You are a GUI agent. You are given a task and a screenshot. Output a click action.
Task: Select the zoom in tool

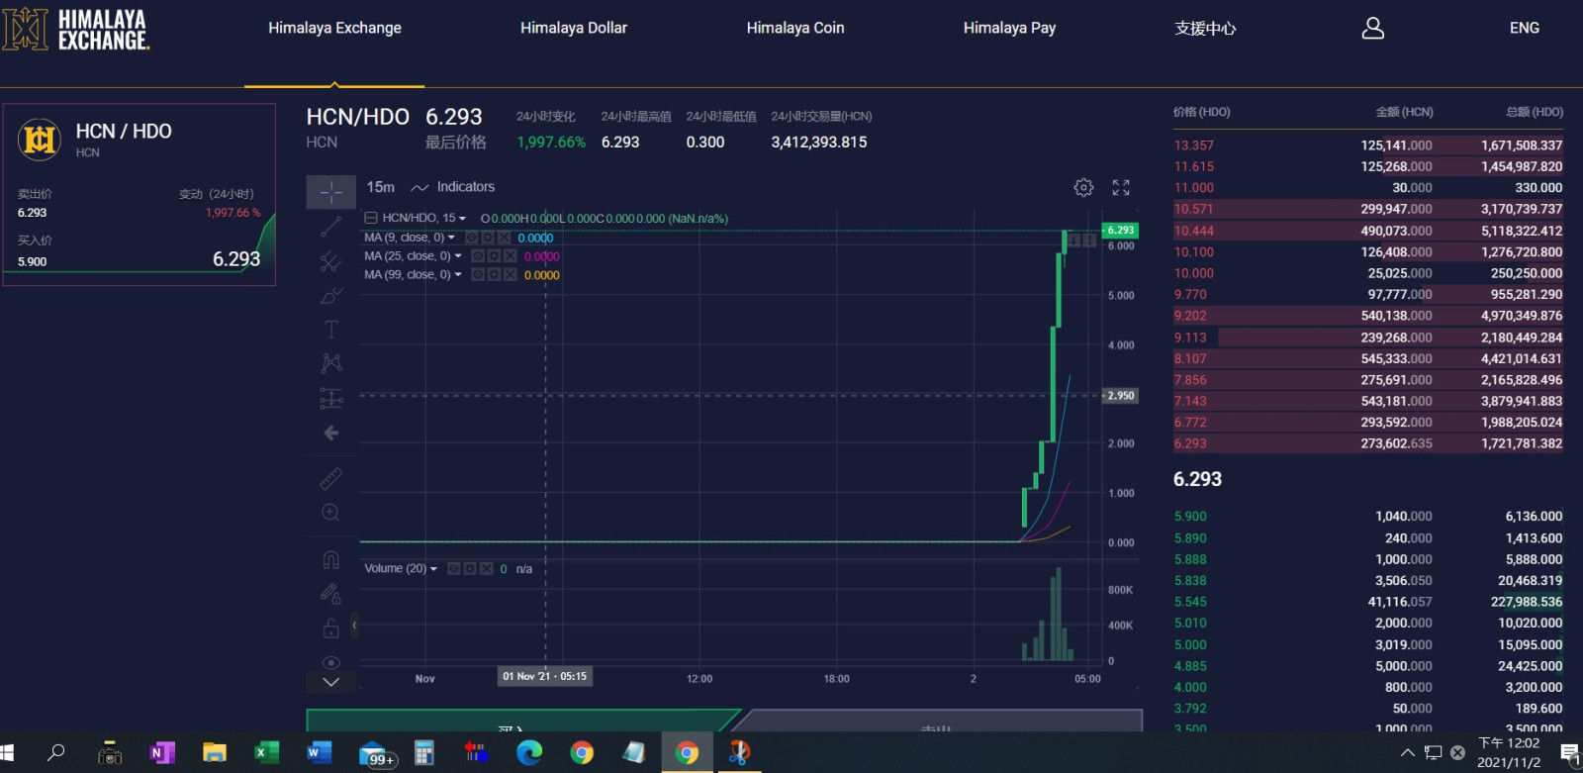click(330, 513)
